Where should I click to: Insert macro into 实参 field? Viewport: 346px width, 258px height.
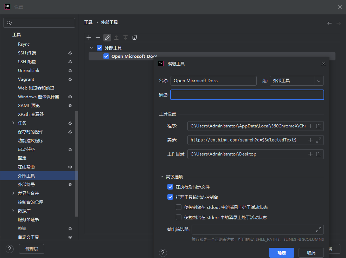[310, 140]
